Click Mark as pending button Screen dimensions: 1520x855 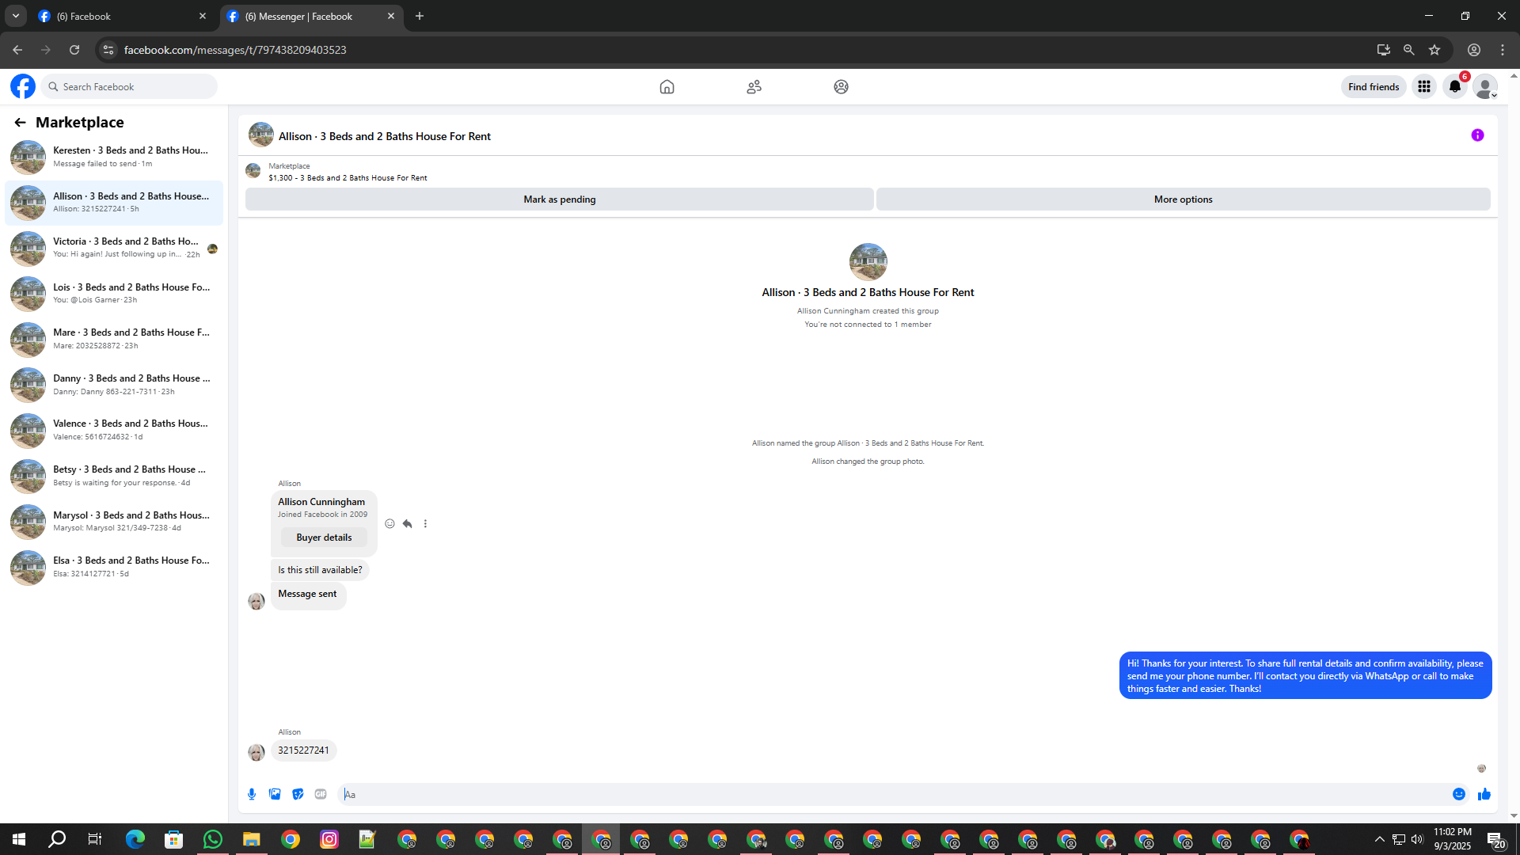pyautogui.click(x=560, y=199)
